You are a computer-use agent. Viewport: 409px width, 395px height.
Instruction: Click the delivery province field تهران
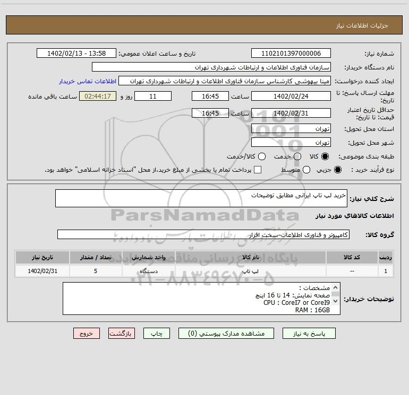point(291,129)
